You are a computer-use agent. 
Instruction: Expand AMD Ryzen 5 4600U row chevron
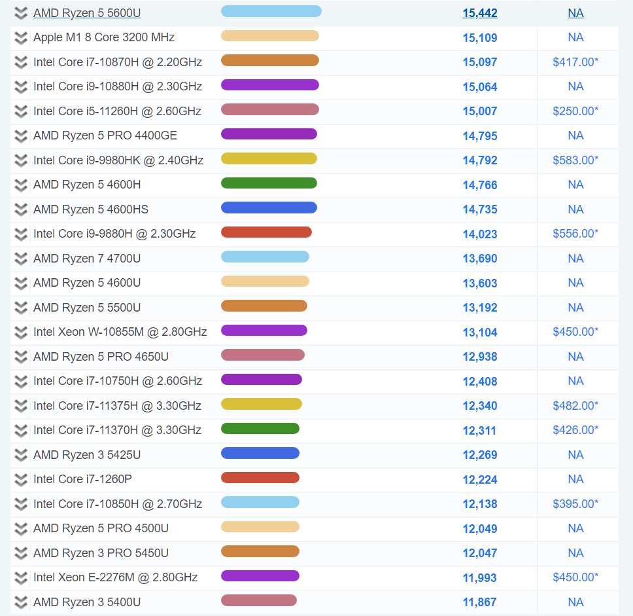20,283
